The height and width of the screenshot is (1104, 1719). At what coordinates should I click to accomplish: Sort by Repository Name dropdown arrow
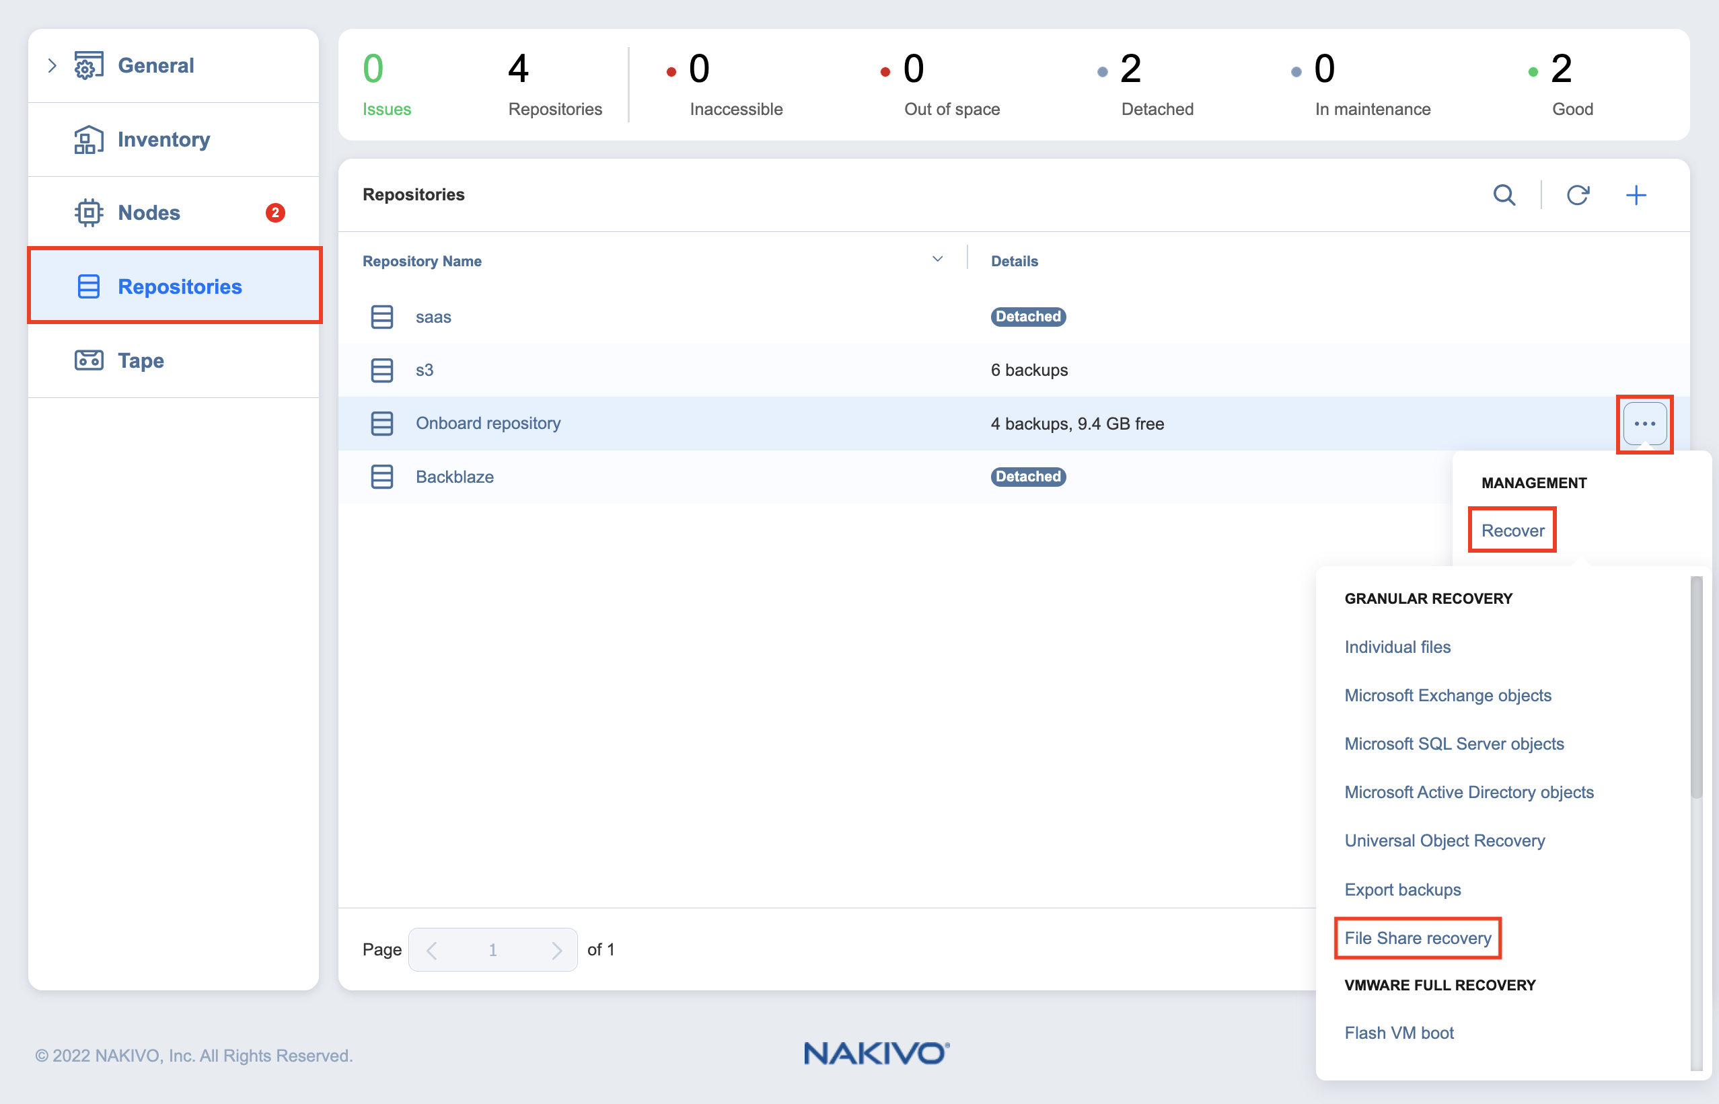937,260
